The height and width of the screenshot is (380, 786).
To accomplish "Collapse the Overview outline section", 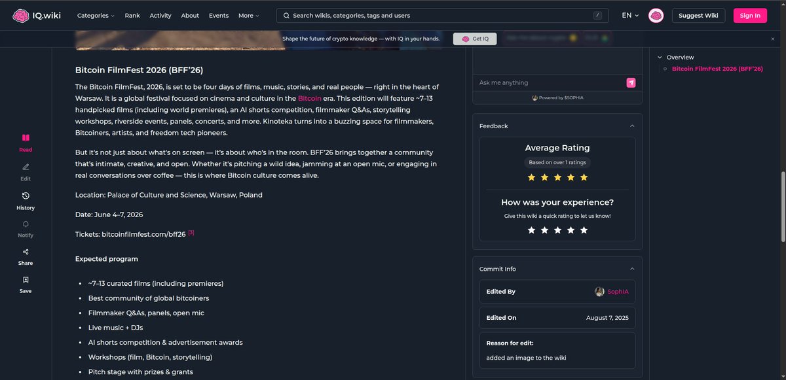I will 660,58.
